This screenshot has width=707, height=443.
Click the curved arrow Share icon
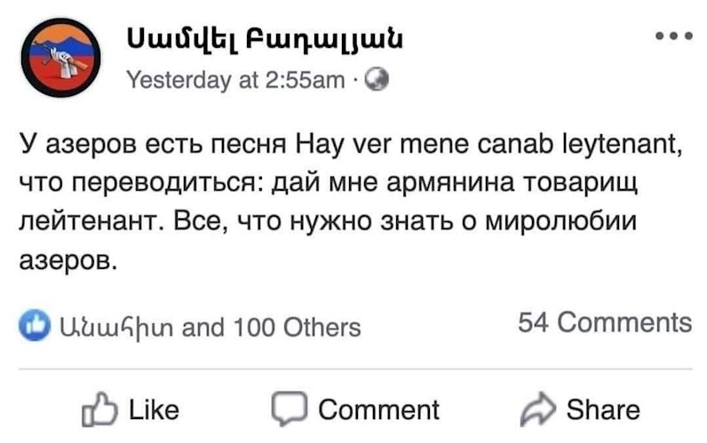(x=537, y=409)
